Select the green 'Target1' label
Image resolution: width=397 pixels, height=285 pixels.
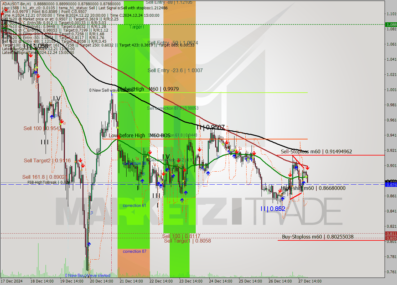point(137,27)
